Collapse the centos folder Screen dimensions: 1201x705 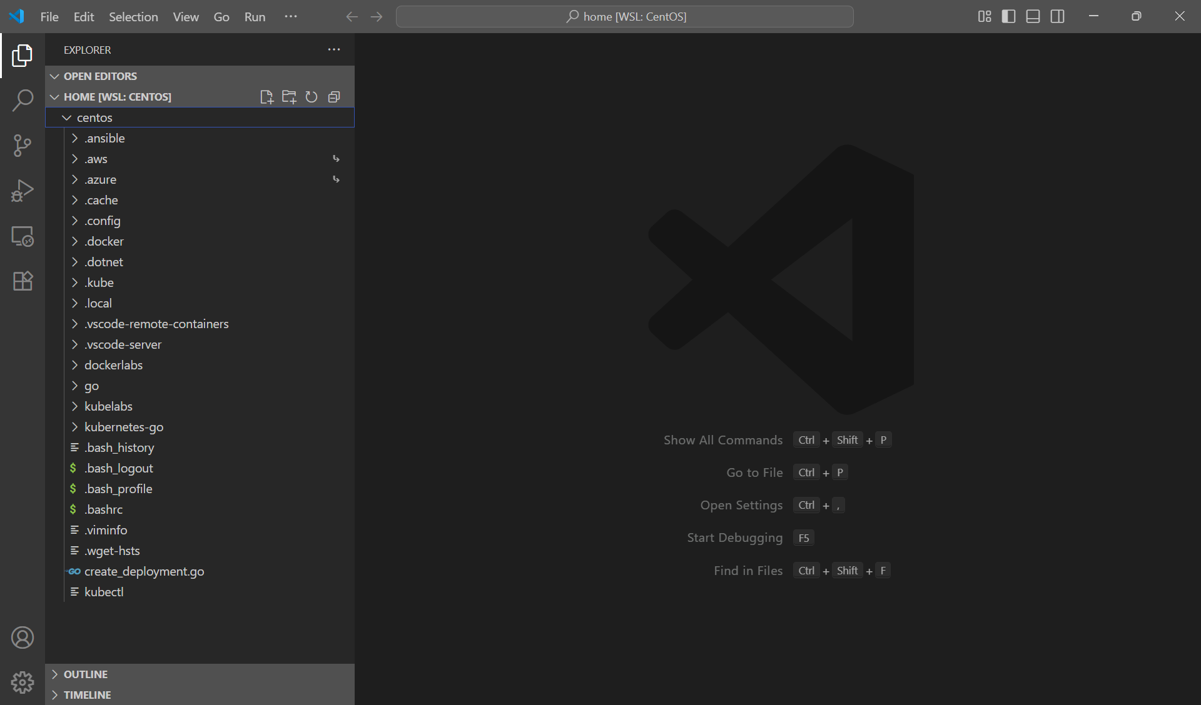200,117
